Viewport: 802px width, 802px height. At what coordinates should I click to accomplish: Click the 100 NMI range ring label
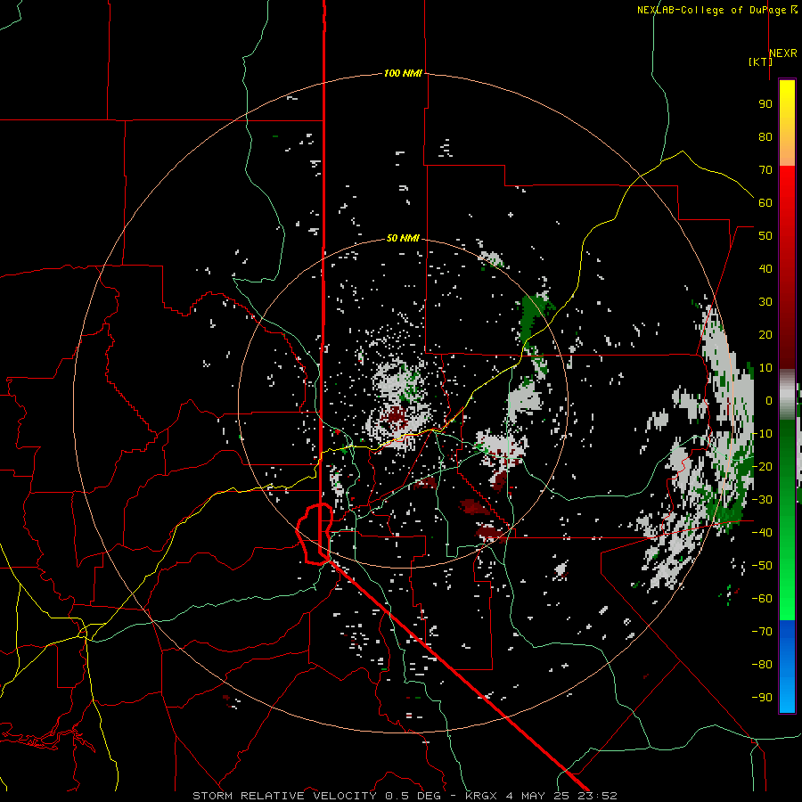click(x=403, y=73)
